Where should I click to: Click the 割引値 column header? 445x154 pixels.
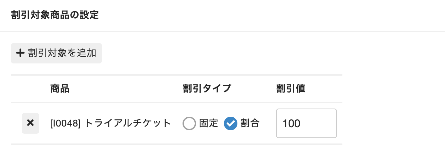[291, 89]
